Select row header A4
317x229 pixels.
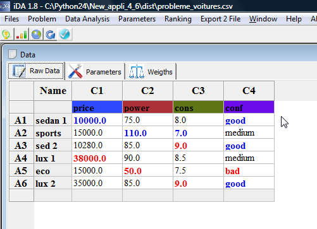point(22,158)
